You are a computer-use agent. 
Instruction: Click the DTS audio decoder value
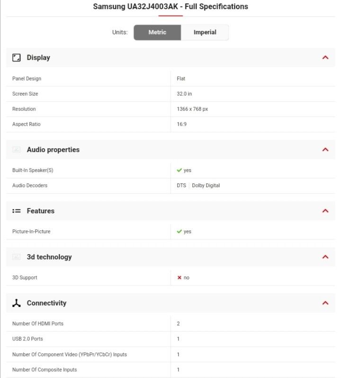pos(181,185)
